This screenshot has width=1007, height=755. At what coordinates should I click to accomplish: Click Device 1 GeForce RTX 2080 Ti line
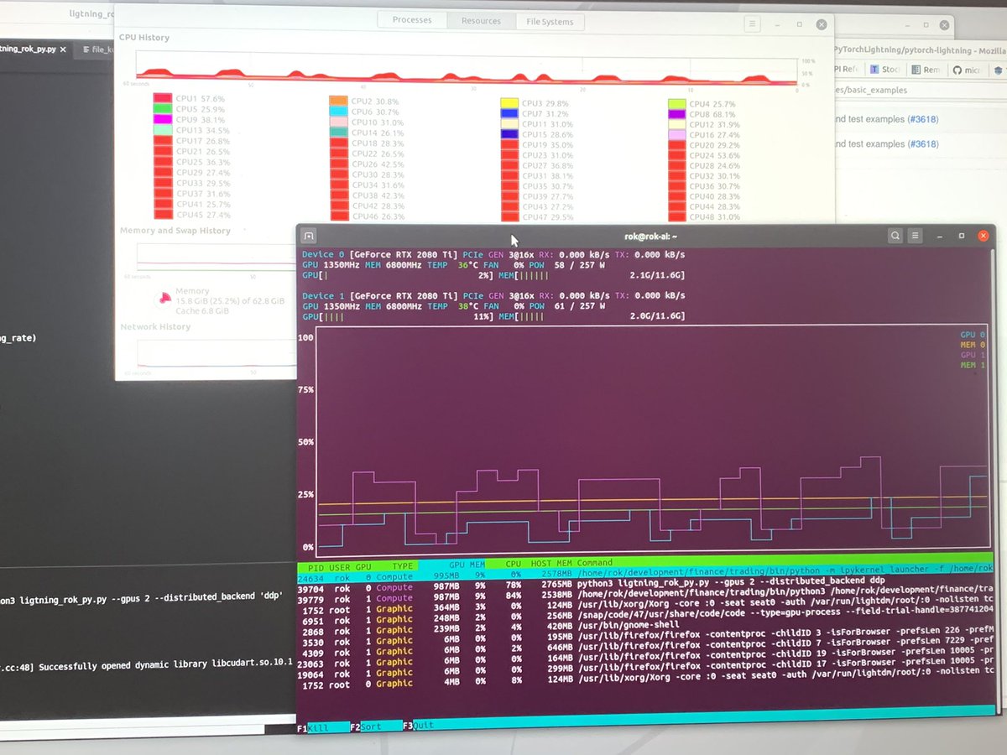(x=493, y=296)
